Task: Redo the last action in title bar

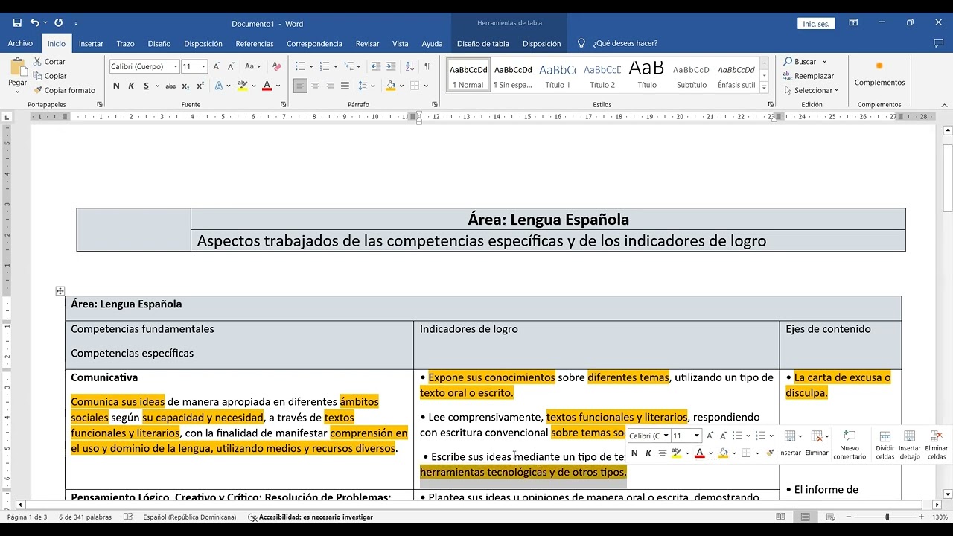Action: [x=59, y=23]
